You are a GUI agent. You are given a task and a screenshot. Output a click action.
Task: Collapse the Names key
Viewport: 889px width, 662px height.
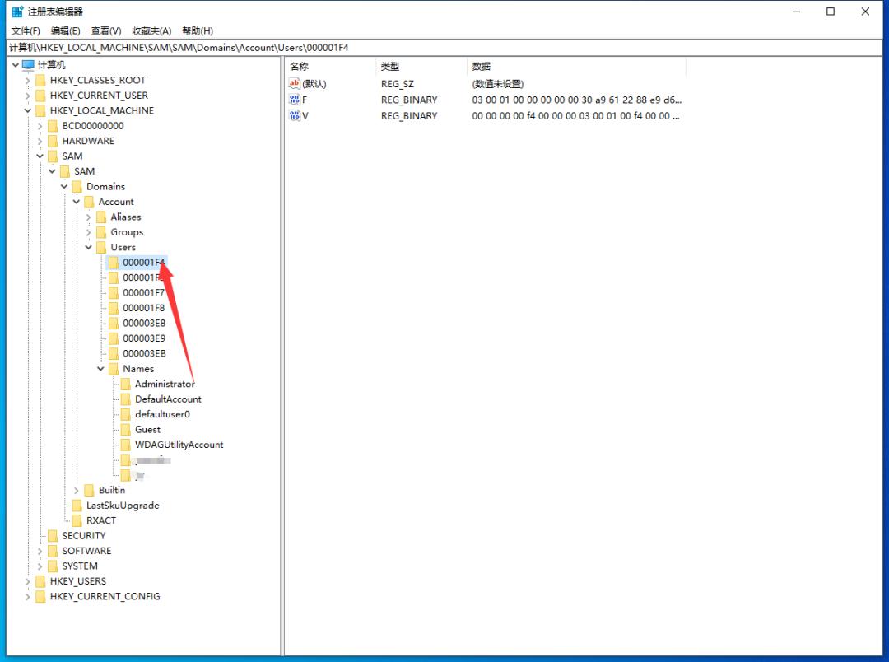pos(101,370)
